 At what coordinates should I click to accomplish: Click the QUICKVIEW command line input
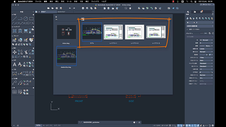[x=107, y=122]
